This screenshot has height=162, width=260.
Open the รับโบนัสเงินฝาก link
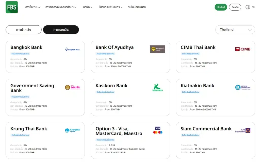(x=137, y=7)
